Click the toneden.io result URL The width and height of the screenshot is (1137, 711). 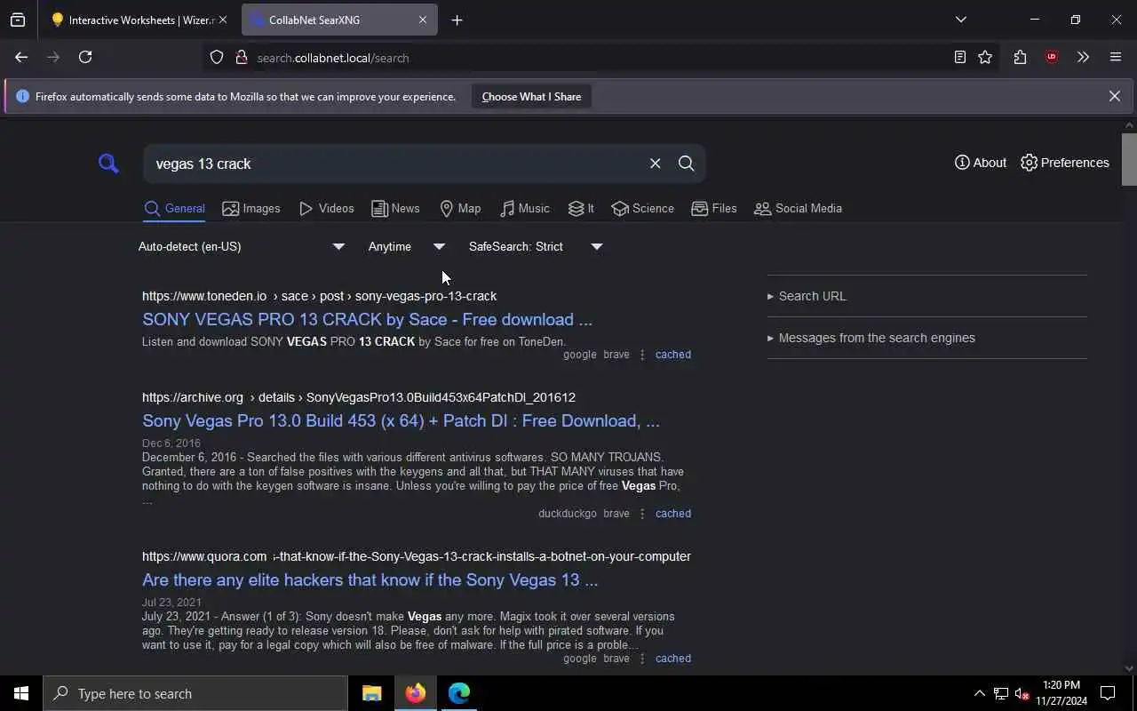tap(319, 296)
